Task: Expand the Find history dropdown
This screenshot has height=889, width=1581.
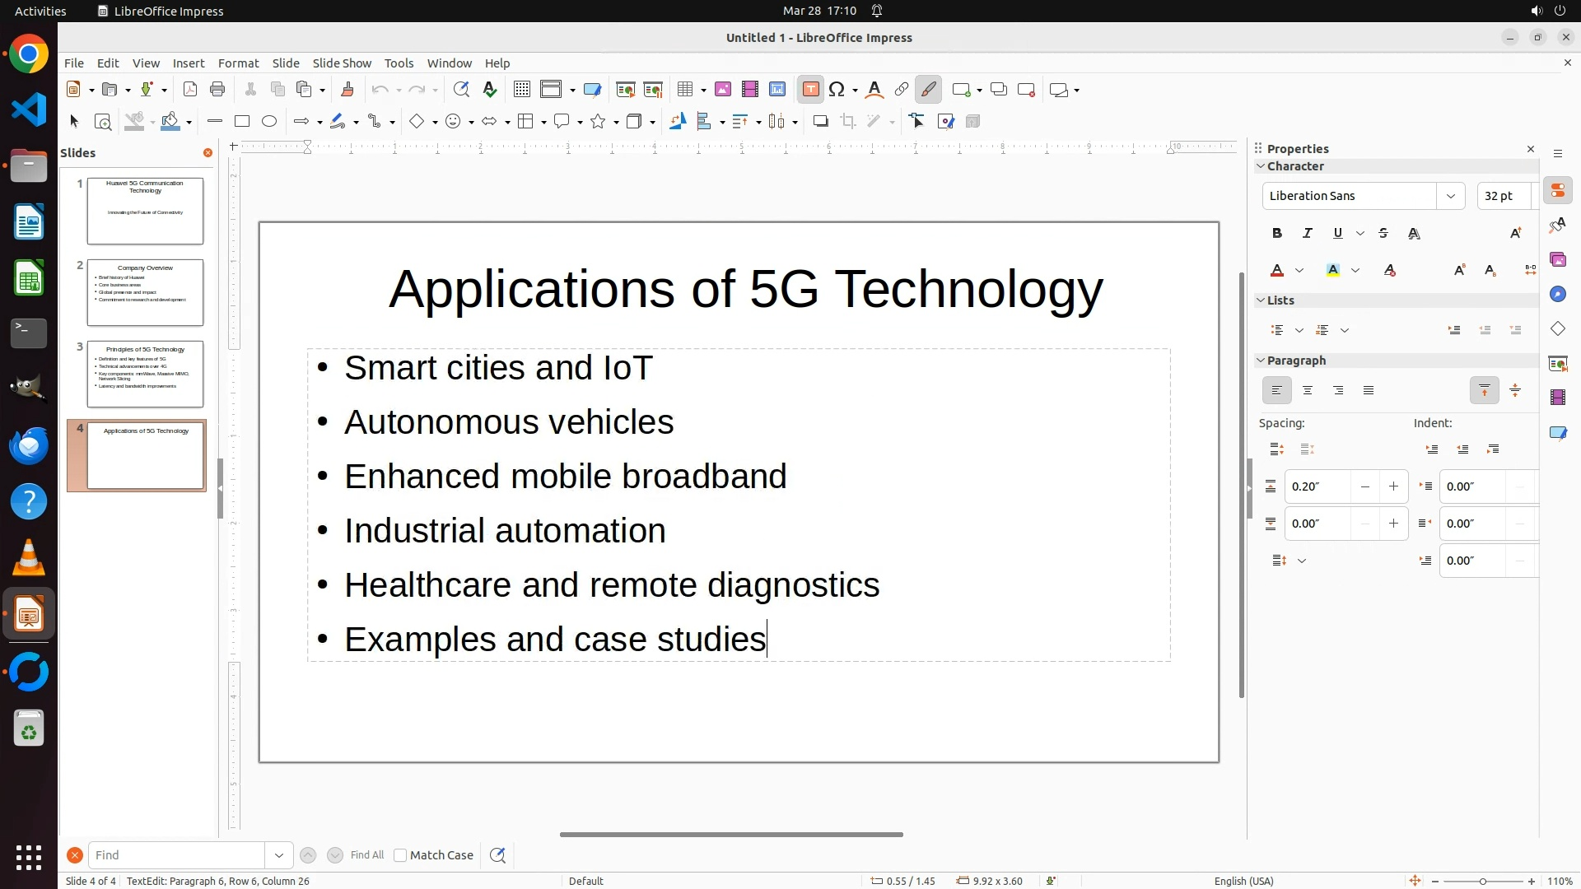Action: (x=279, y=855)
